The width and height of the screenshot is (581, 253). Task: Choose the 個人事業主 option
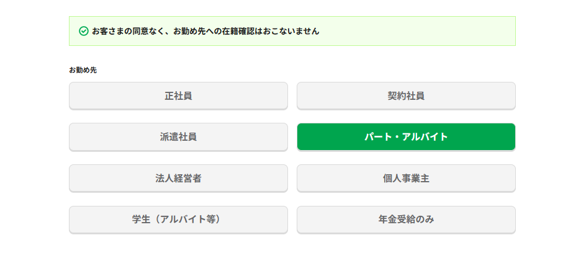406,179
